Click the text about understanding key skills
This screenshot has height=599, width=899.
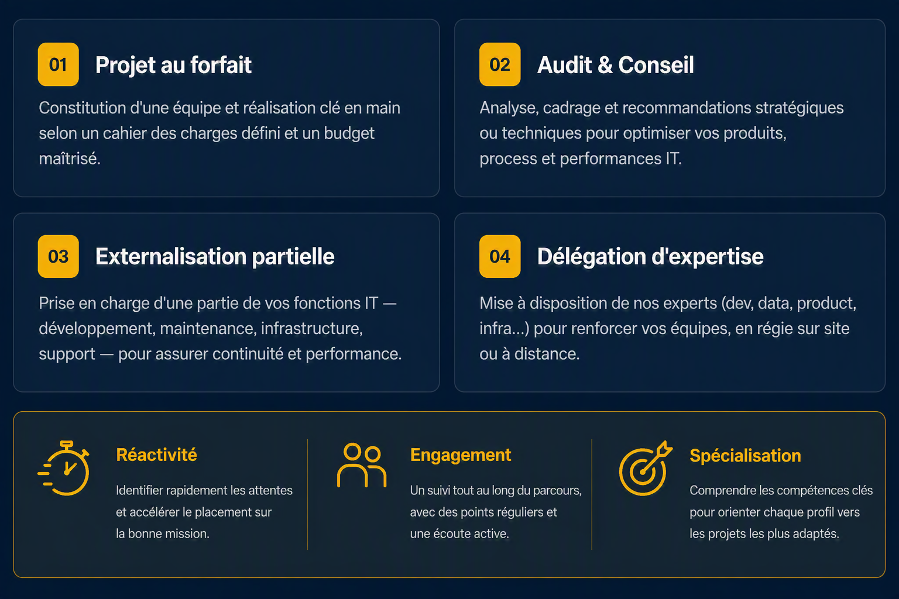point(781,512)
